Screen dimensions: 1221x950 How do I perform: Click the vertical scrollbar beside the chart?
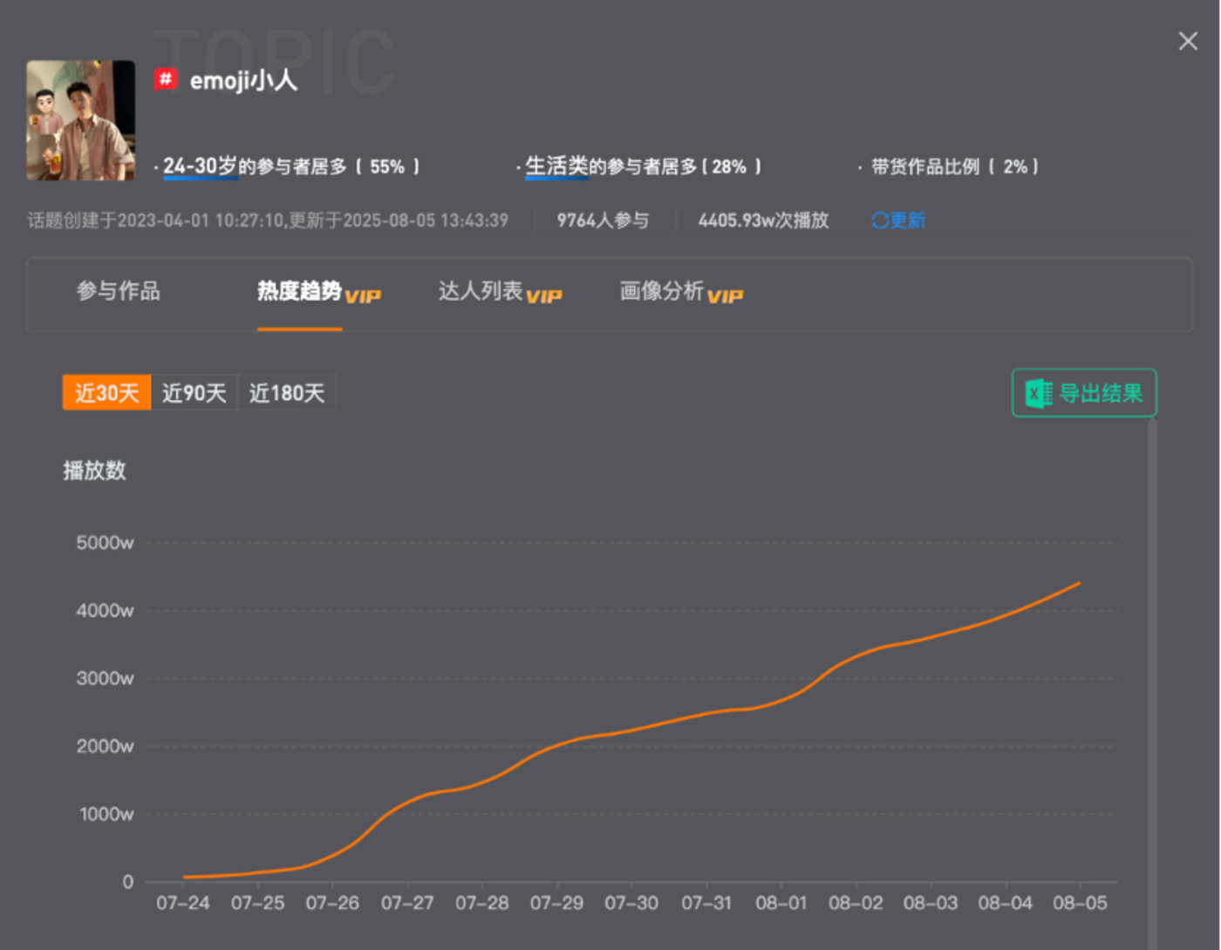pyautogui.click(x=1152, y=680)
